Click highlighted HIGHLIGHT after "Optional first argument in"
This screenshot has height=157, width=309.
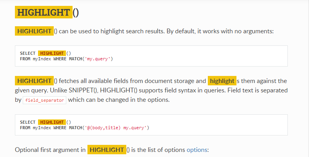click(x=107, y=150)
